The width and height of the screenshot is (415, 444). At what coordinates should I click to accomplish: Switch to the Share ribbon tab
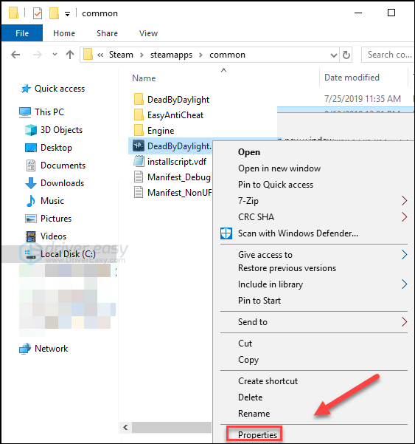(107, 33)
